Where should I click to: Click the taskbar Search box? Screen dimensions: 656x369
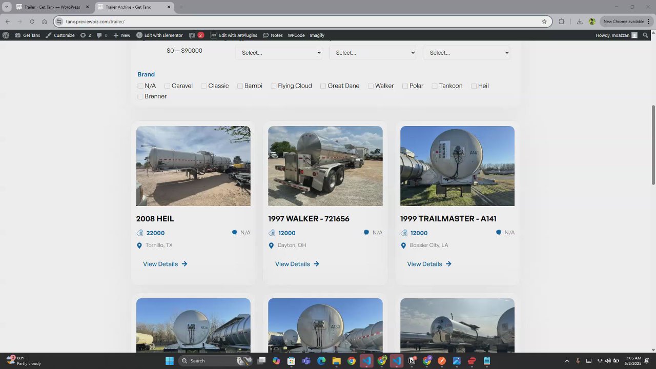(215, 361)
